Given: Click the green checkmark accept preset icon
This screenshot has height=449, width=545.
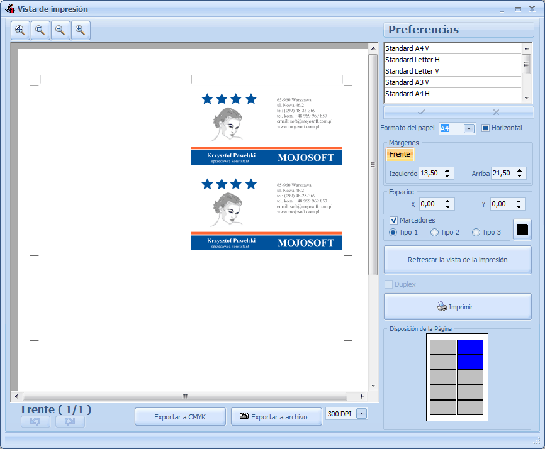Looking at the screenshot, I should (x=421, y=112).
